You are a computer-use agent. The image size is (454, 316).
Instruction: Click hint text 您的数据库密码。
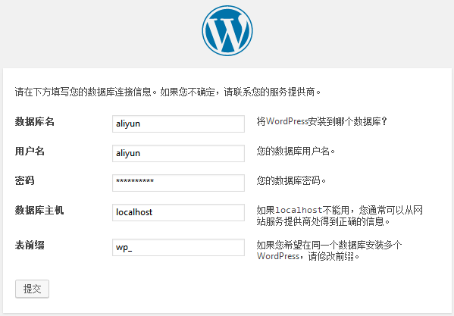[291, 180]
